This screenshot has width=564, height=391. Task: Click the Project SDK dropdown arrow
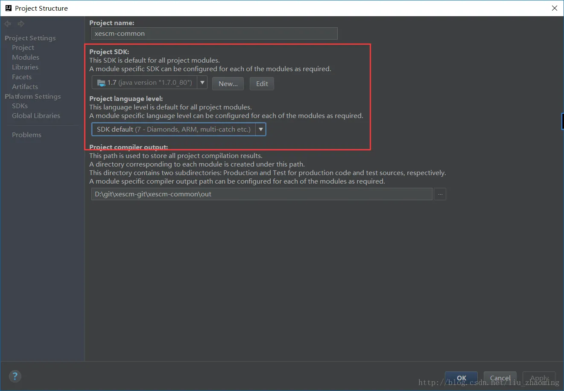click(202, 83)
